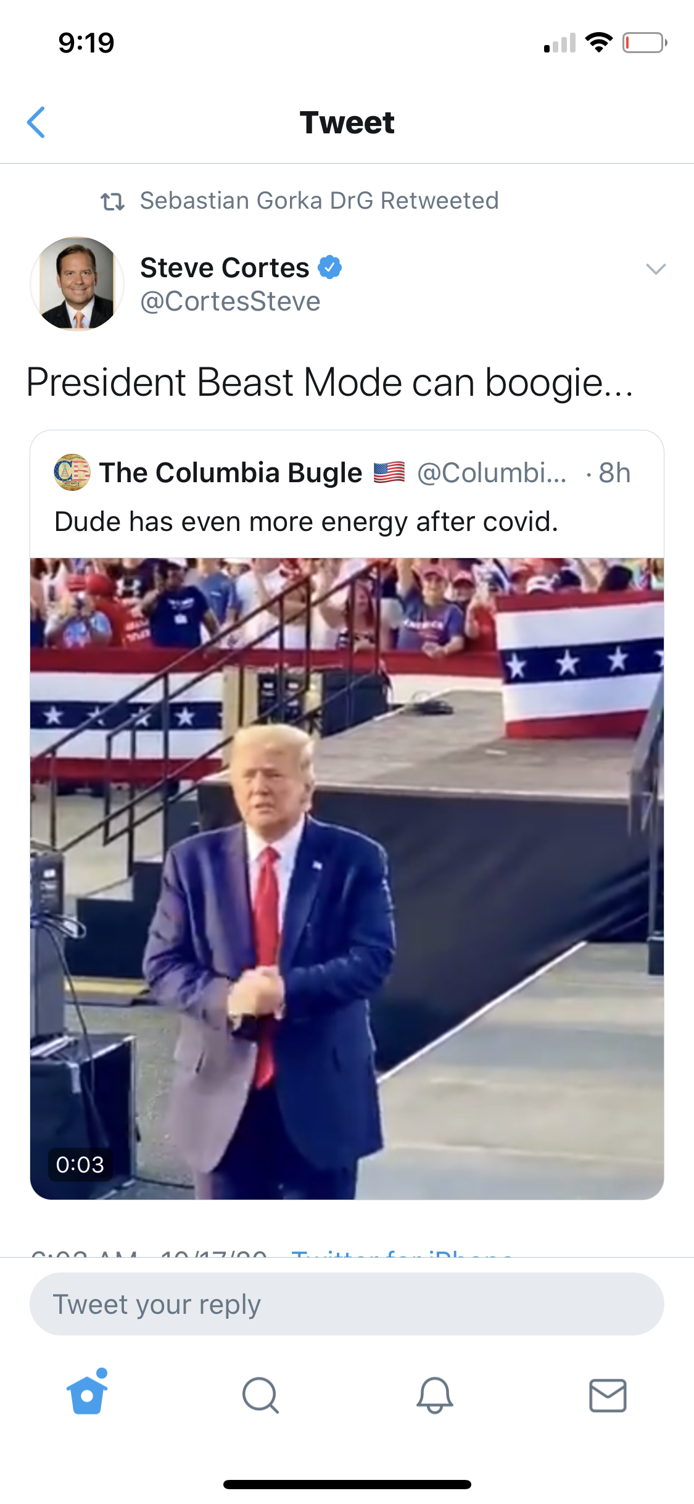The height and width of the screenshot is (1504, 694).
Task: Open Sebastian Gorka DrG Retweeted link
Action: click(319, 201)
